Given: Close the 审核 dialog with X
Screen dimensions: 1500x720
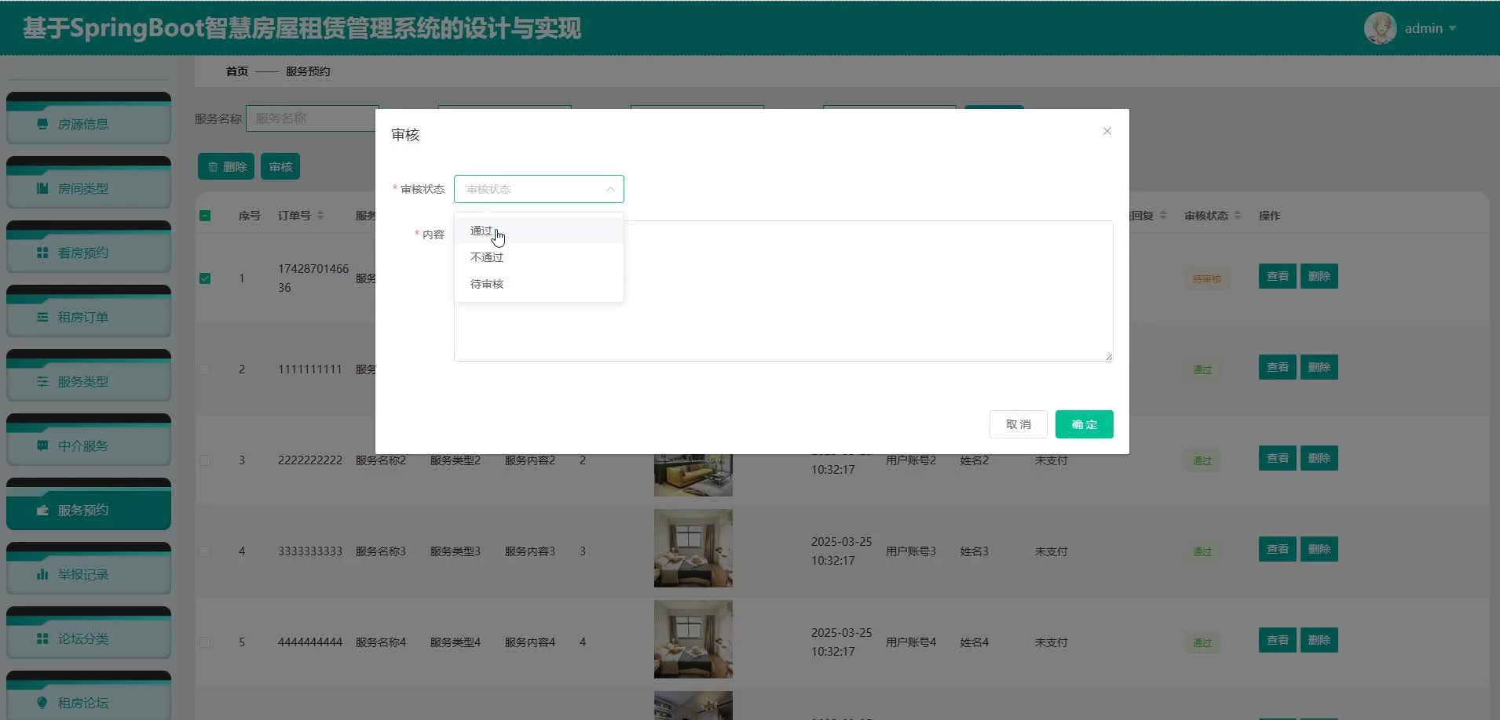Looking at the screenshot, I should tap(1107, 131).
